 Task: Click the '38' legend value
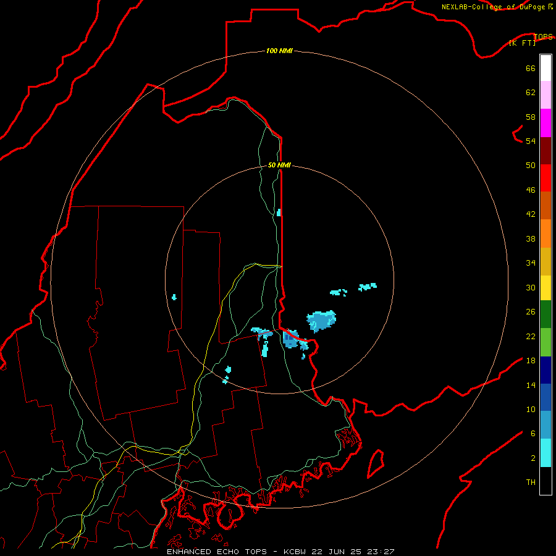pyautogui.click(x=531, y=238)
